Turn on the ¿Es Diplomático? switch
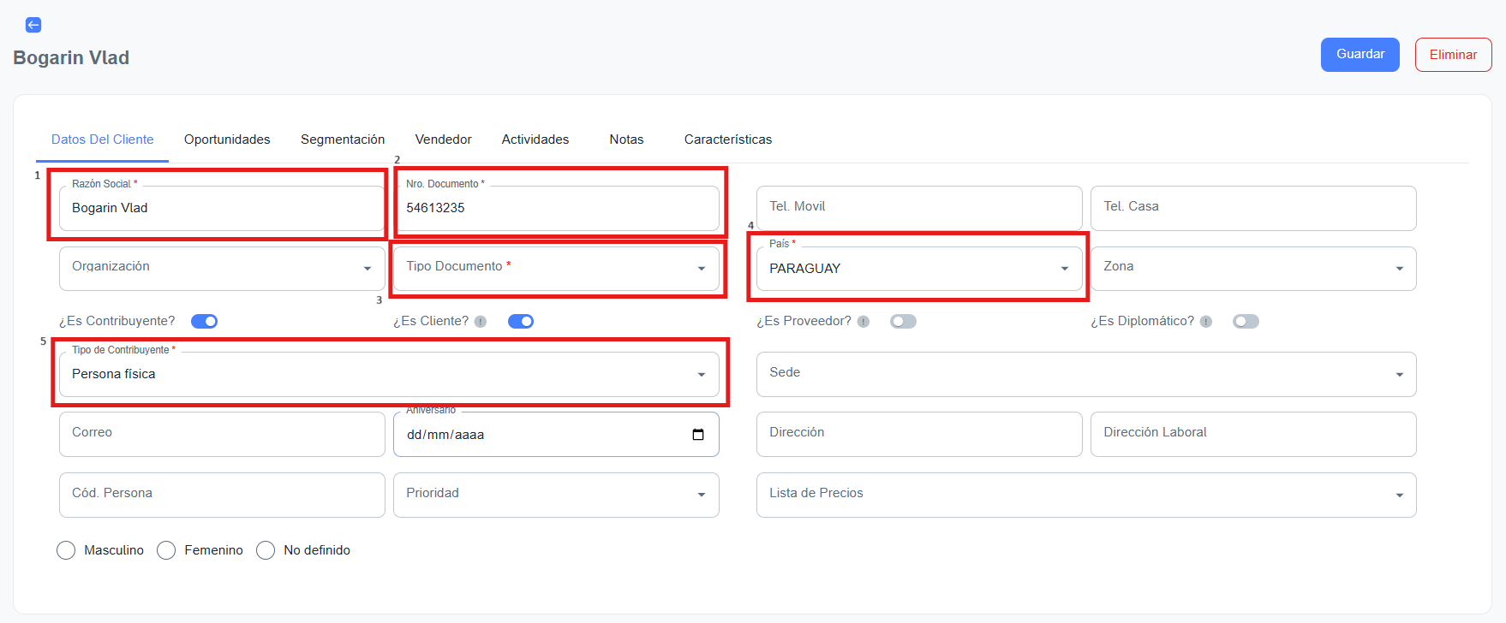The height and width of the screenshot is (623, 1506). pos(1246,322)
